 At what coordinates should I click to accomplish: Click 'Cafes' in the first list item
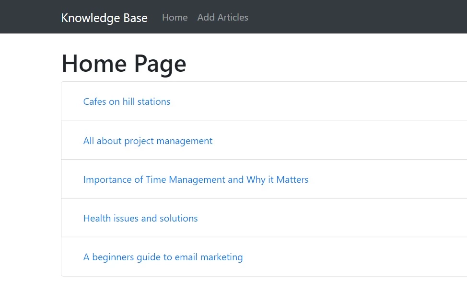(94, 101)
